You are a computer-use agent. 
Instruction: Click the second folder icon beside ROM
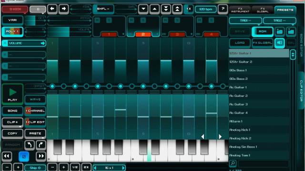[291, 31]
